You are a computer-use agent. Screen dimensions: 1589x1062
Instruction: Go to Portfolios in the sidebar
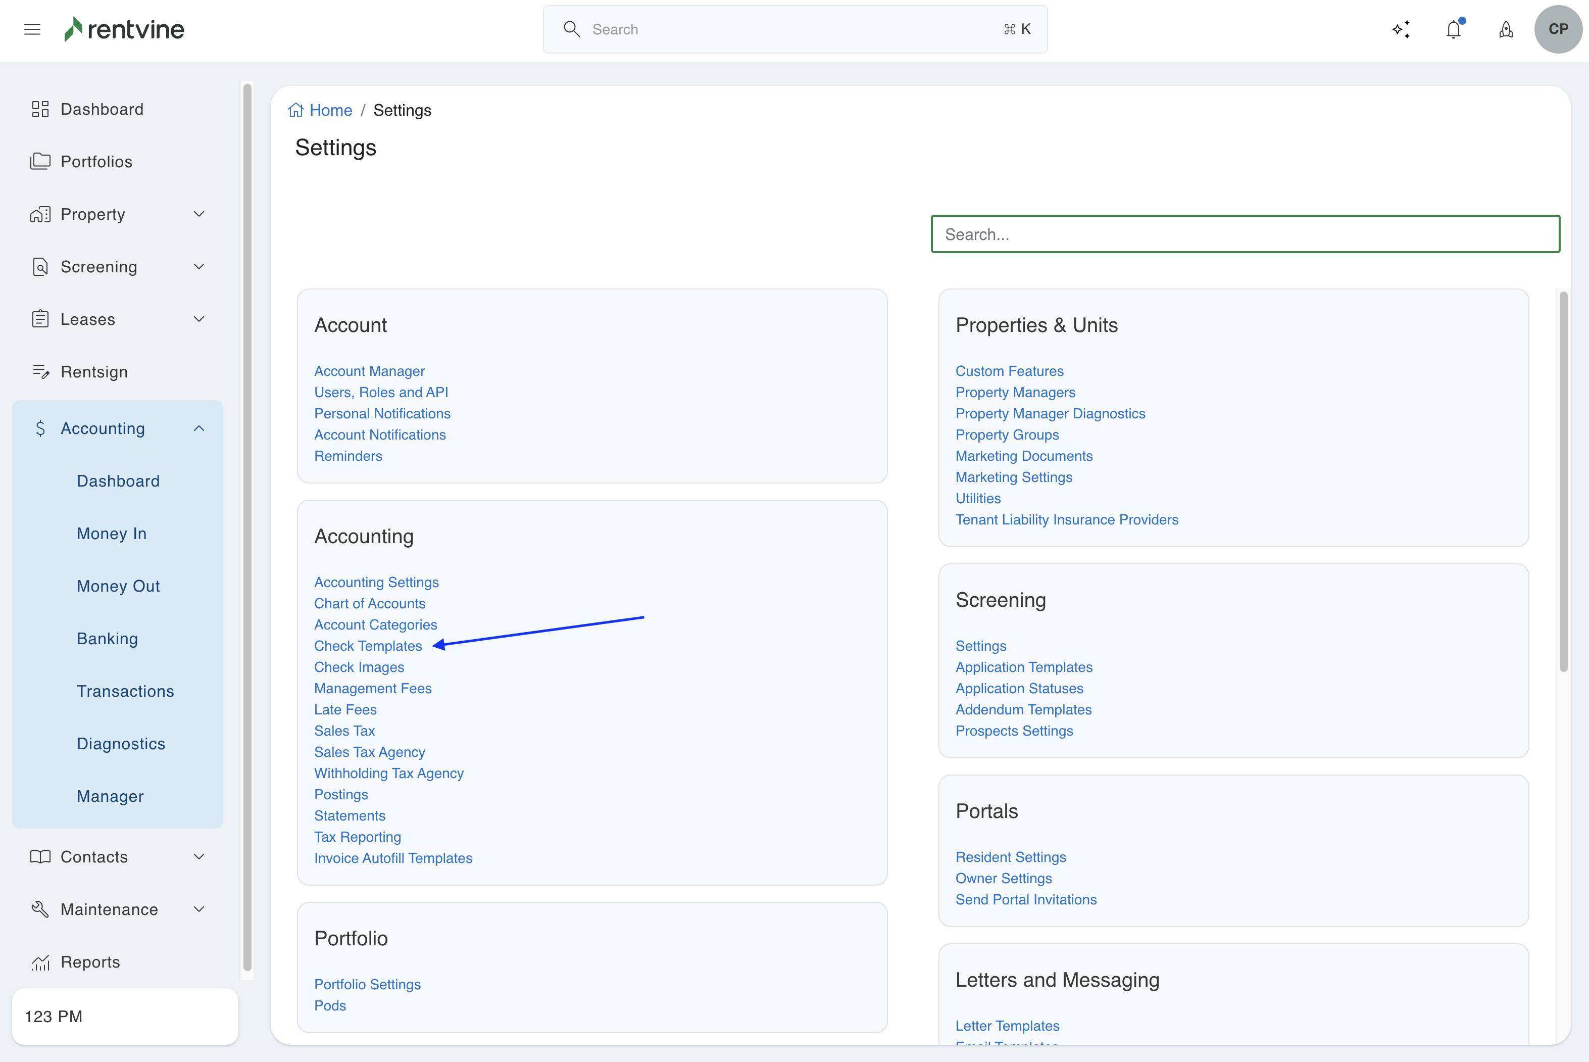[96, 162]
